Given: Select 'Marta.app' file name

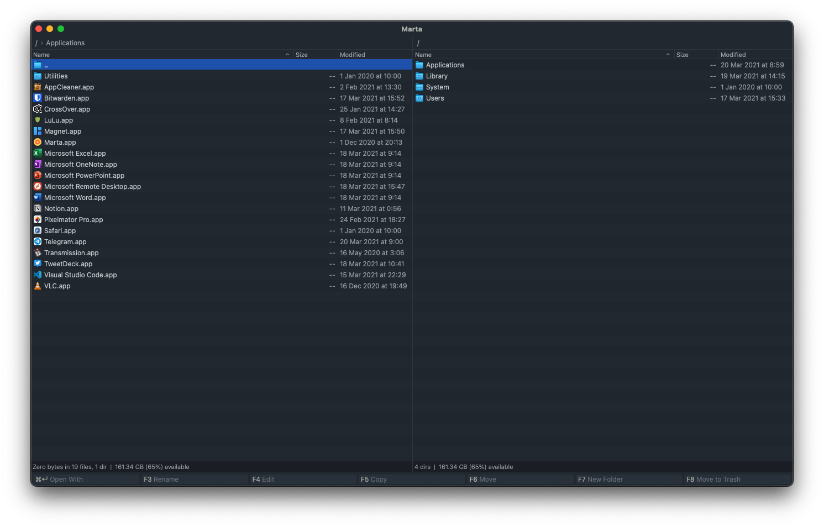Looking at the screenshot, I should [x=60, y=143].
